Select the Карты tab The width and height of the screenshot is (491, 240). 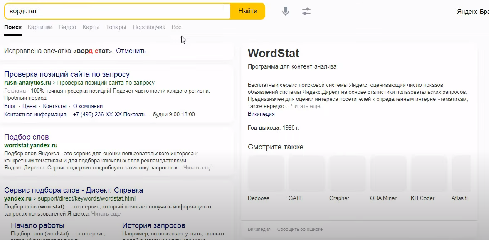coord(91,27)
